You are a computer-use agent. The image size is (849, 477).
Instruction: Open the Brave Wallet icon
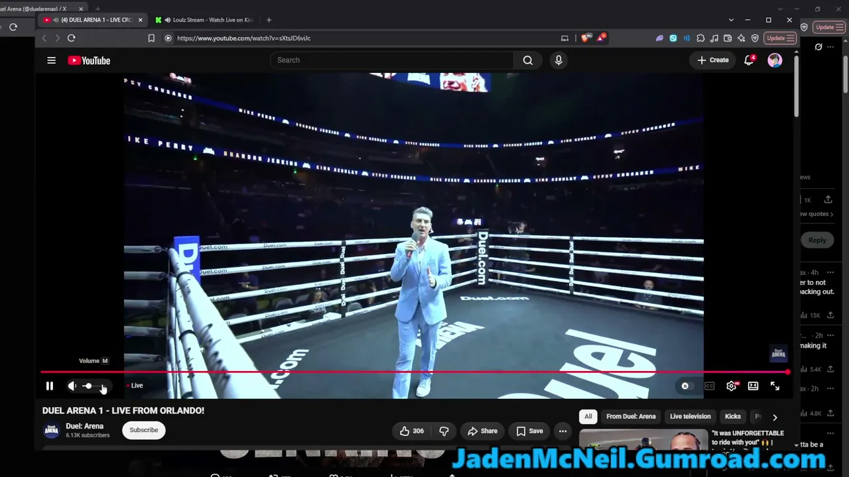point(728,38)
